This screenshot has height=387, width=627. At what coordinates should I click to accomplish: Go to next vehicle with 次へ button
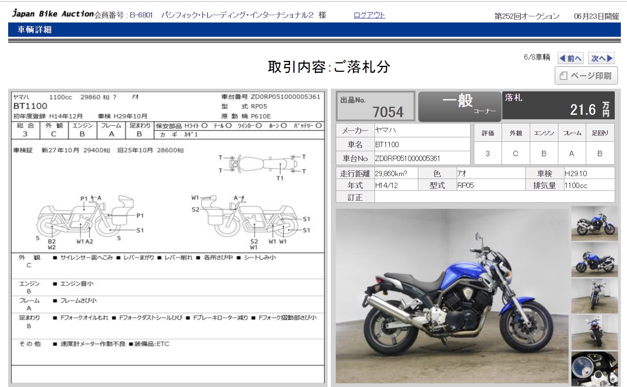coord(602,58)
